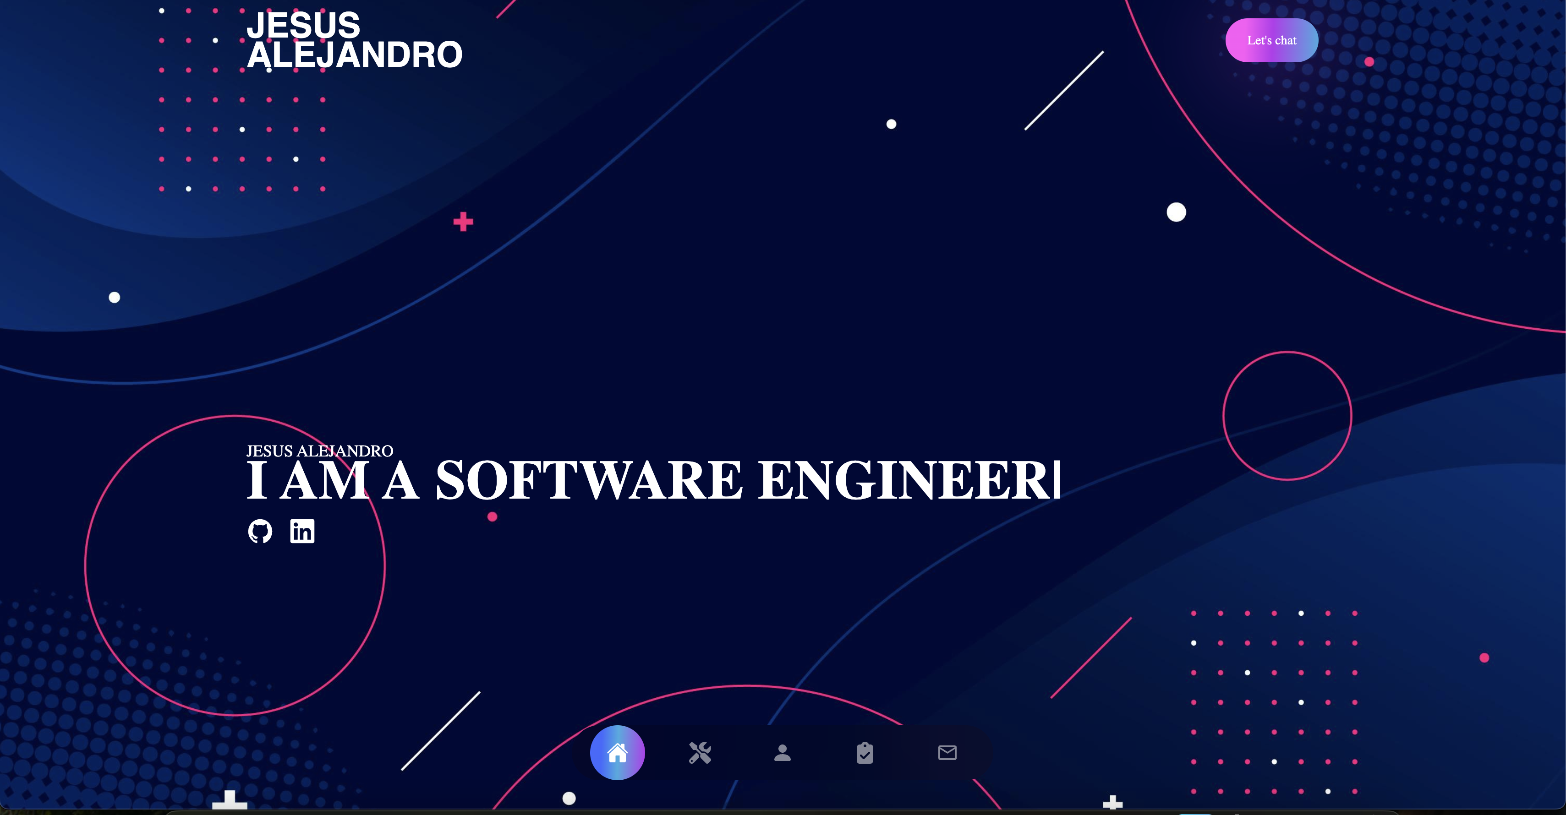Open Projects using the clipboard icon

[x=865, y=753]
